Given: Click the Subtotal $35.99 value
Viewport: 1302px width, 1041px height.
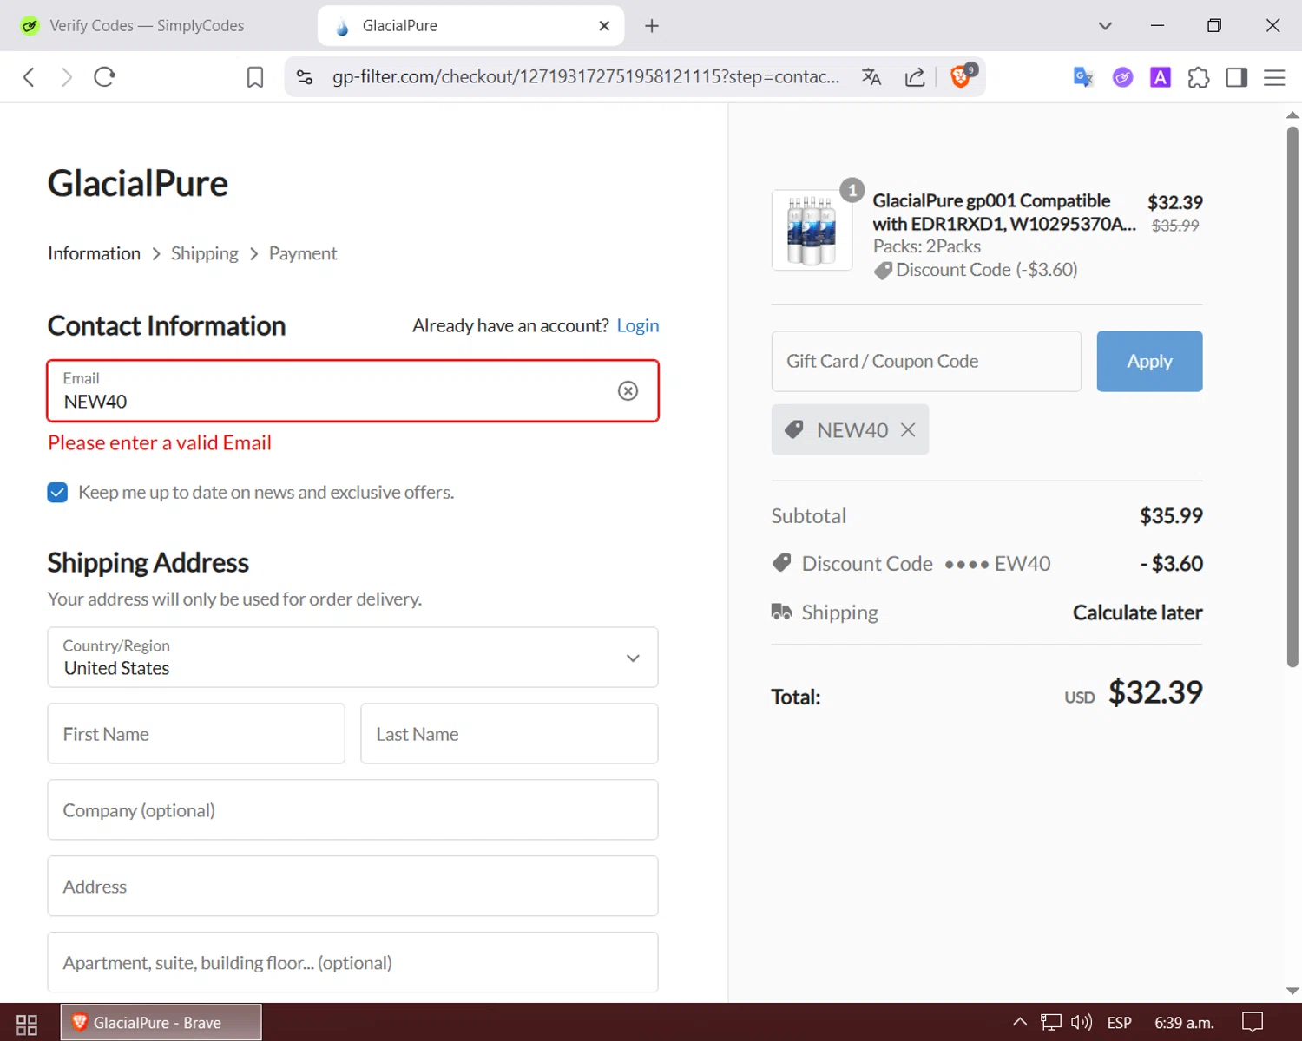Looking at the screenshot, I should [x=1171, y=516].
